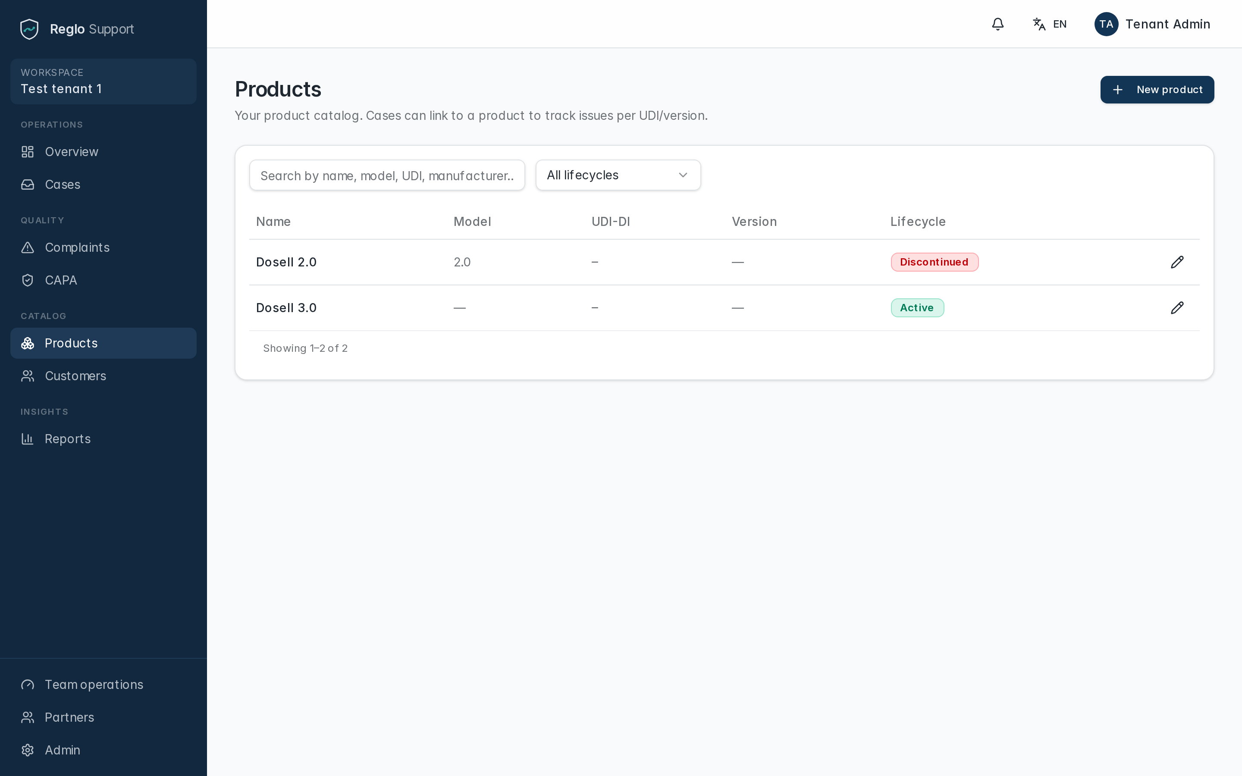Screen dimensions: 1242x776
Task: Open the notifications bell
Action: click(998, 24)
